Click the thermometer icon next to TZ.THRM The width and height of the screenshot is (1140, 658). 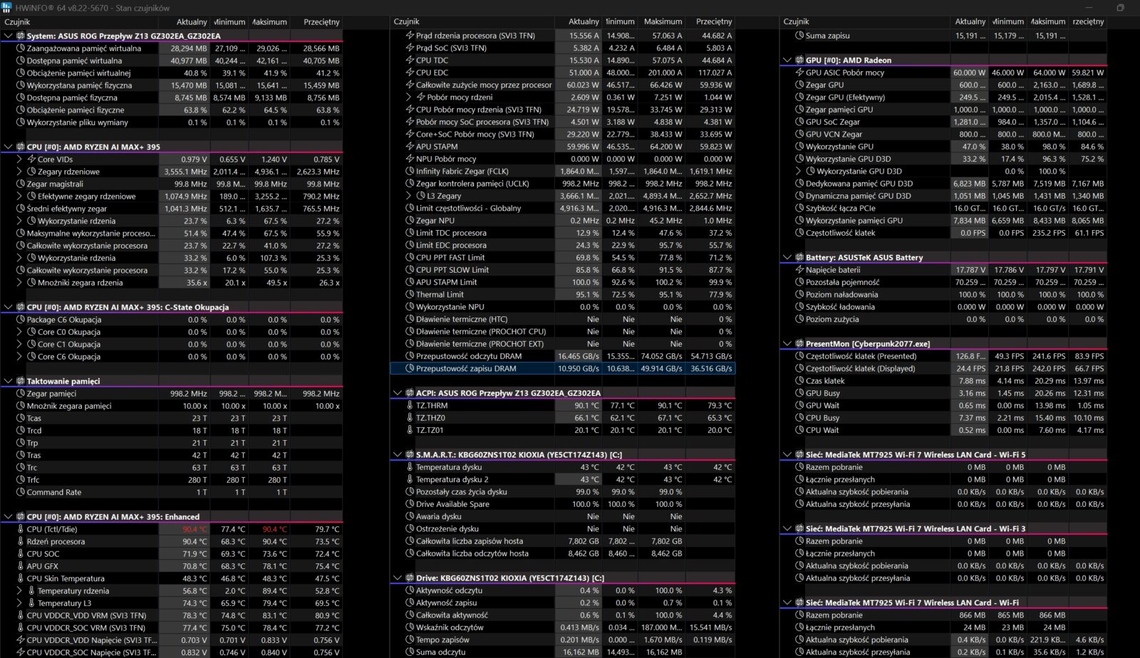[x=410, y=406]
